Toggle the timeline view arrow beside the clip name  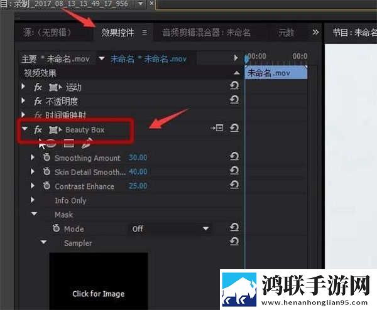(236, 58)
